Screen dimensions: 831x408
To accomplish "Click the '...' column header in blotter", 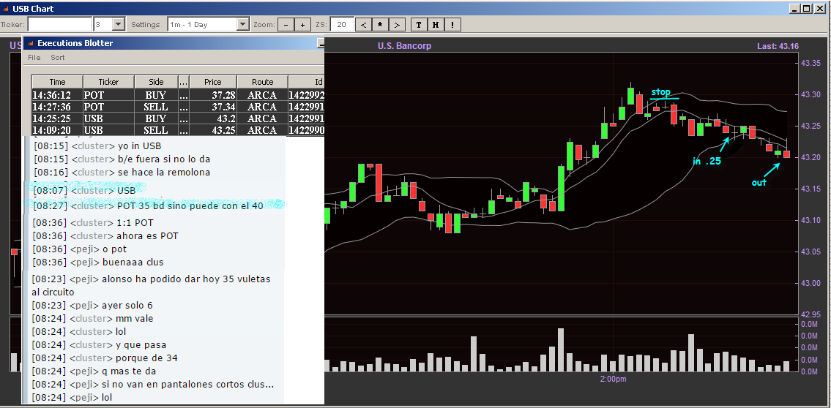I will tap(184, 82).
